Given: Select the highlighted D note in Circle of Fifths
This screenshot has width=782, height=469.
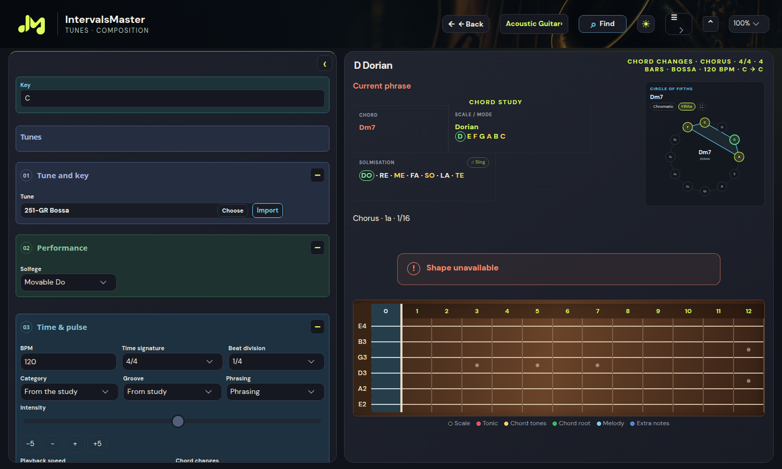Looking at the screenshot, I should pyautogui.click(x=735, y=140).
